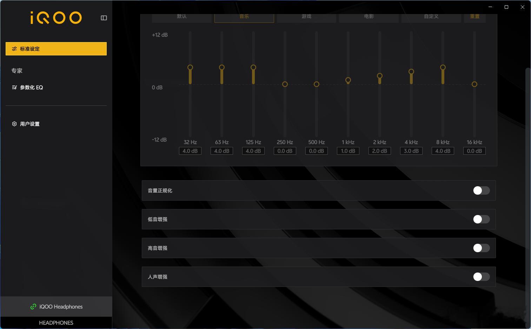This screenshot has width=531, height=329.
Task: Click the 125 Hz slider handle
Action: point(253,67)
